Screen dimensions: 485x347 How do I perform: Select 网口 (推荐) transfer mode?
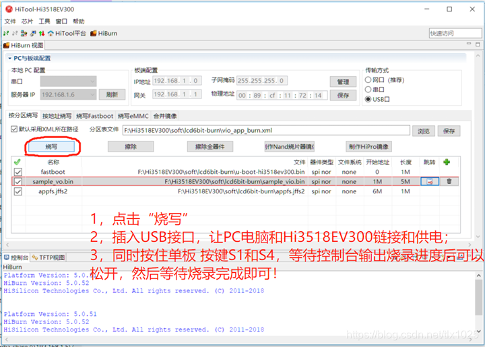coord(368,80)
